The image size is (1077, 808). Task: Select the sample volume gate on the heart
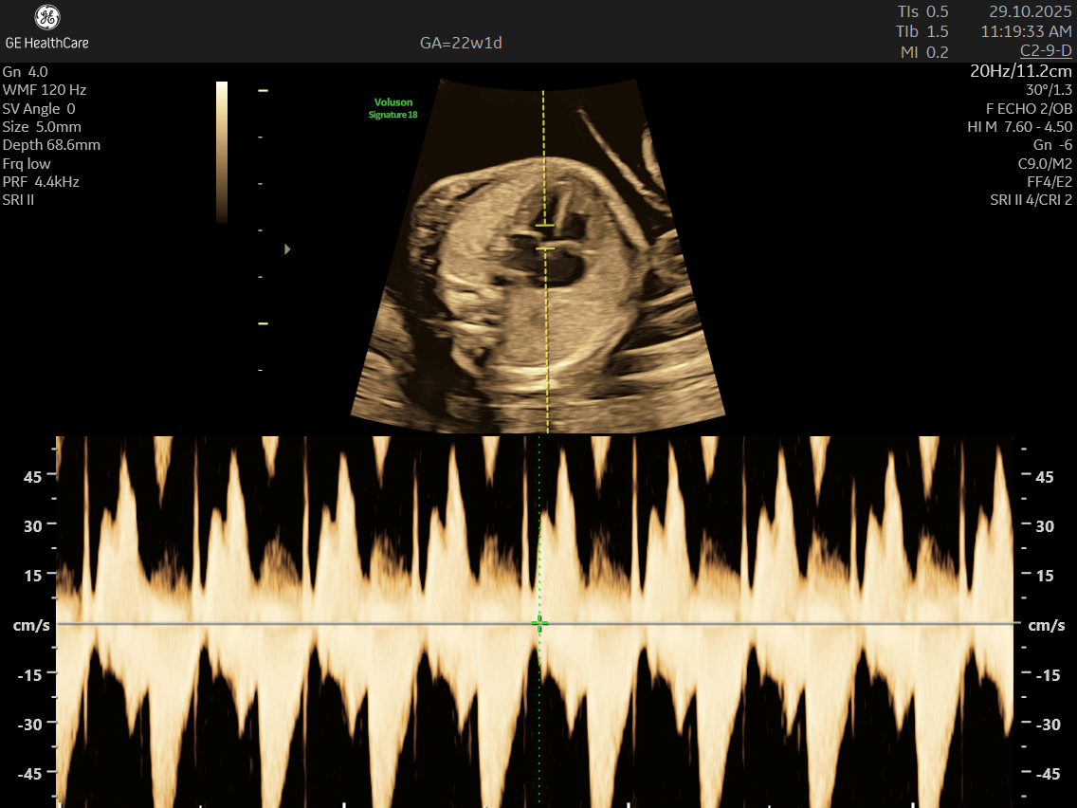(x=544, y=237)
